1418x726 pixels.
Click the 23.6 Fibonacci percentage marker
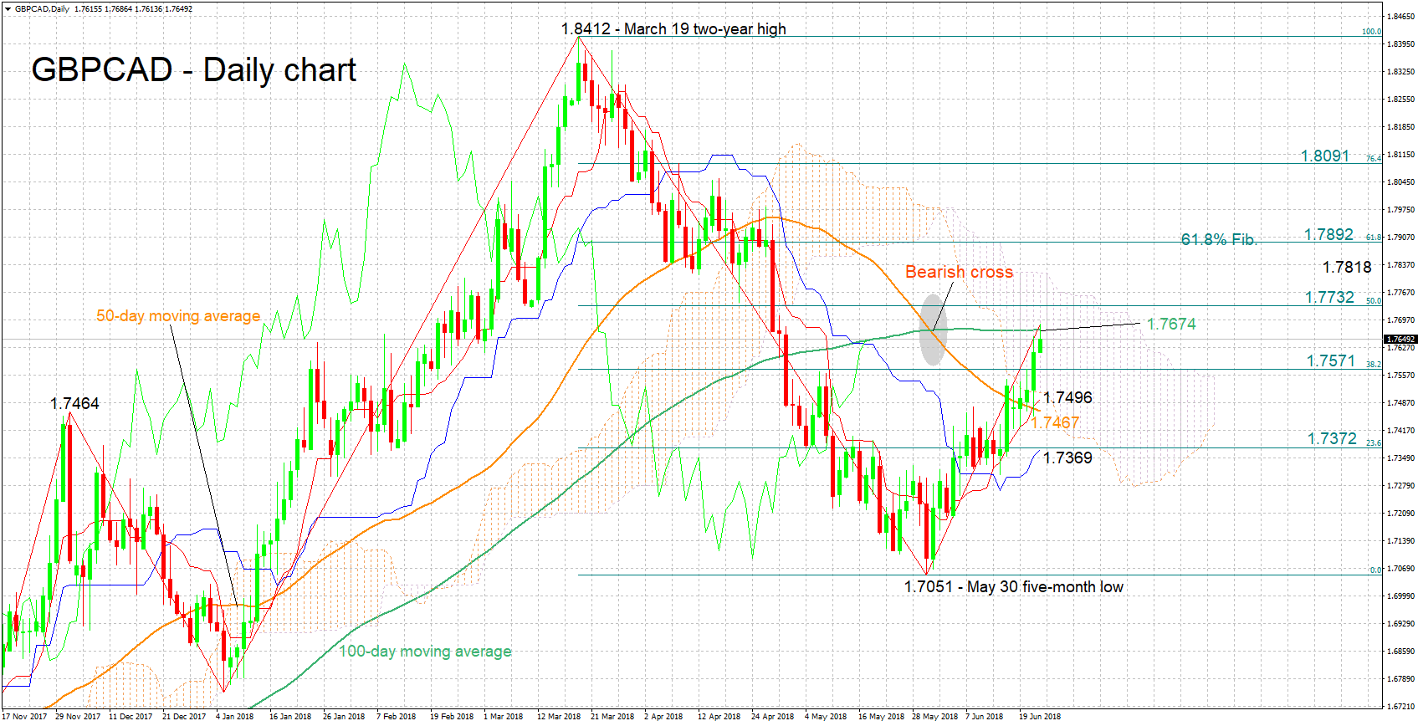tap(1374, 443)
